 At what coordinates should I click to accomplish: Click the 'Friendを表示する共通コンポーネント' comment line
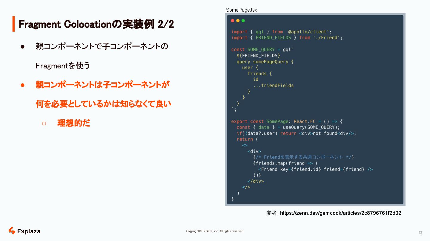(x=303, y=157)
